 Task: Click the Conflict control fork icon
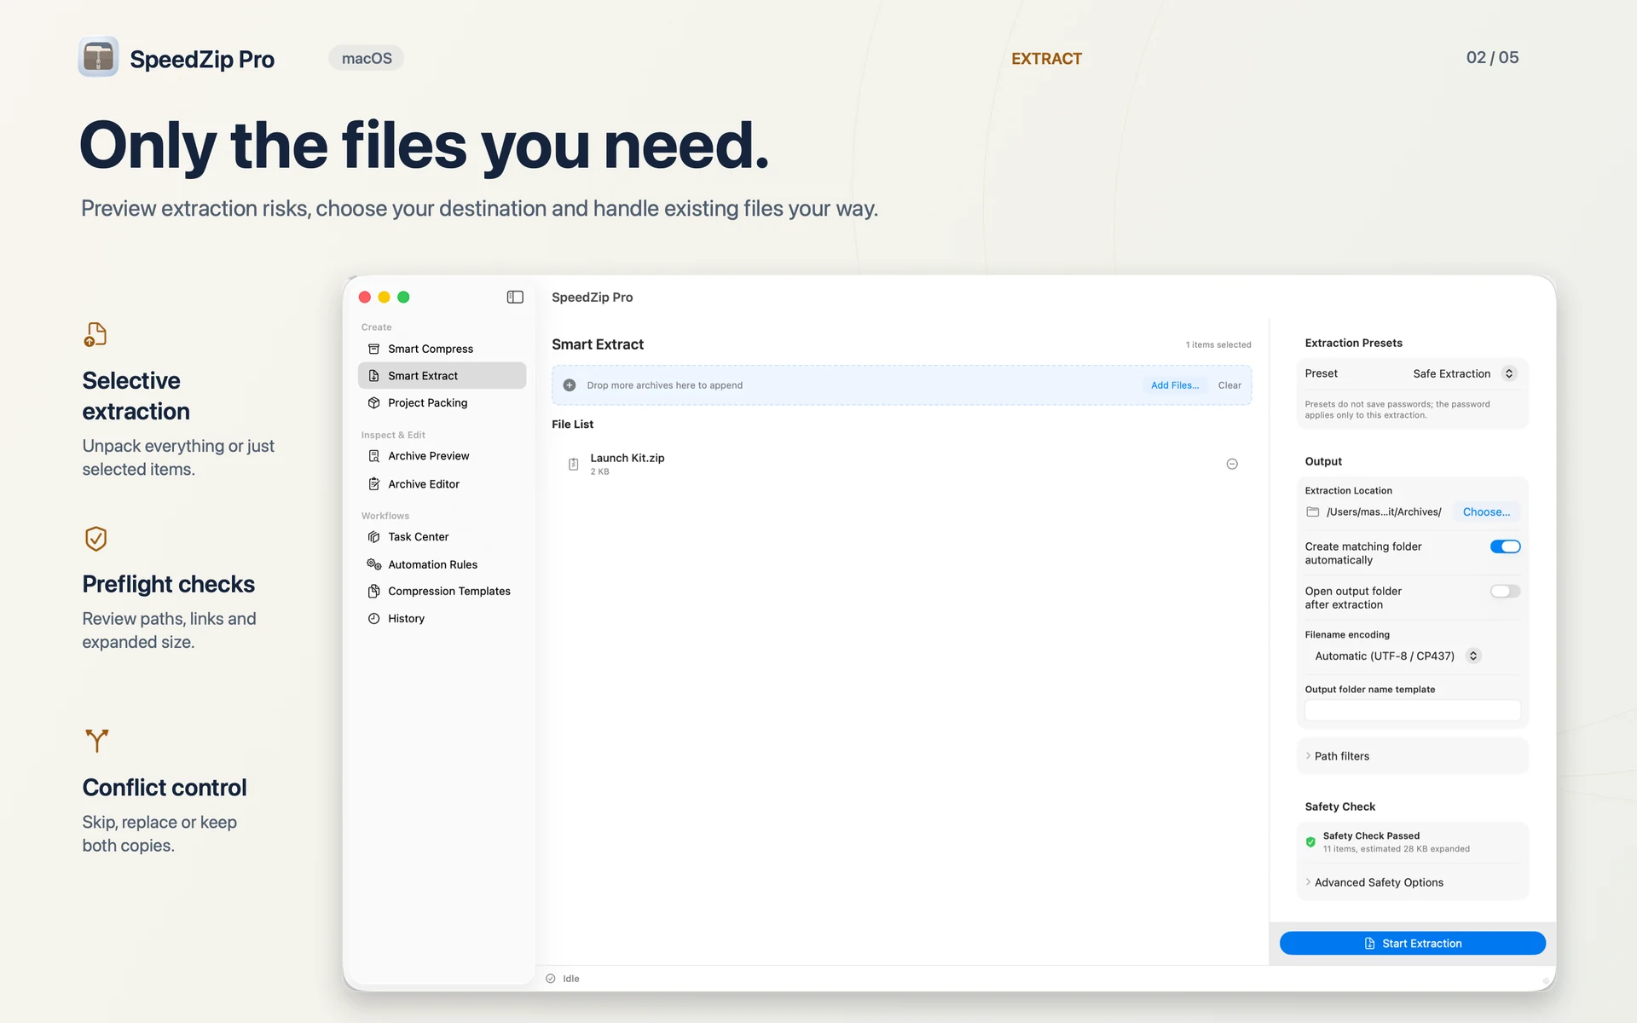pos(96,741)
